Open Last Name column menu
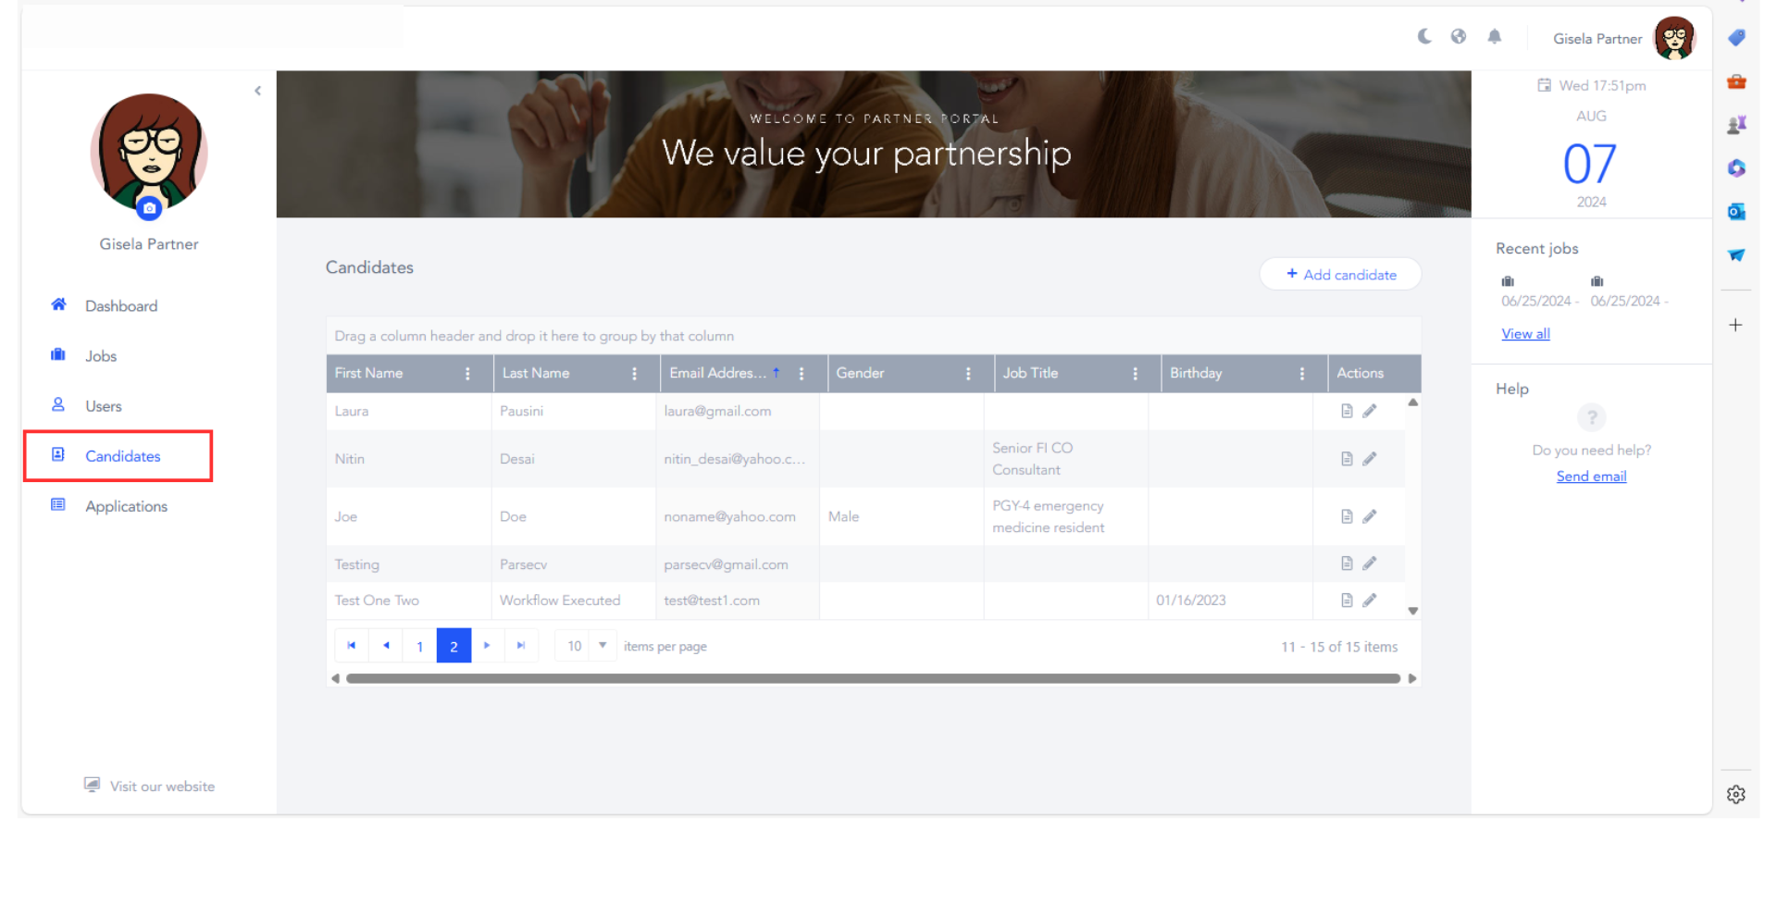This screenshot has width=1777, height=904. [634, 374]
